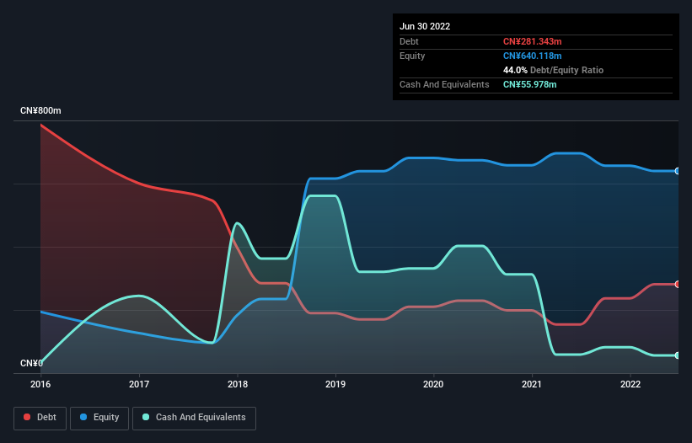
Task: Click the red Debt endpoint marker
Action: tap(678, 285)
